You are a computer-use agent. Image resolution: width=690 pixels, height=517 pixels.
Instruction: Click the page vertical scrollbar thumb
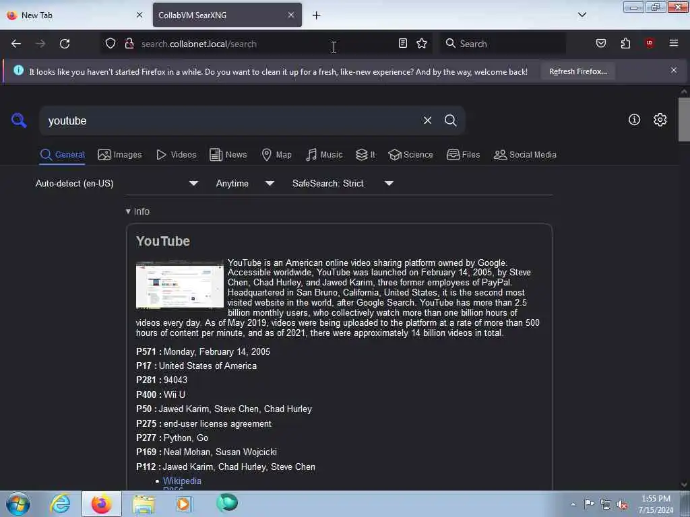[x=684, y=120]
